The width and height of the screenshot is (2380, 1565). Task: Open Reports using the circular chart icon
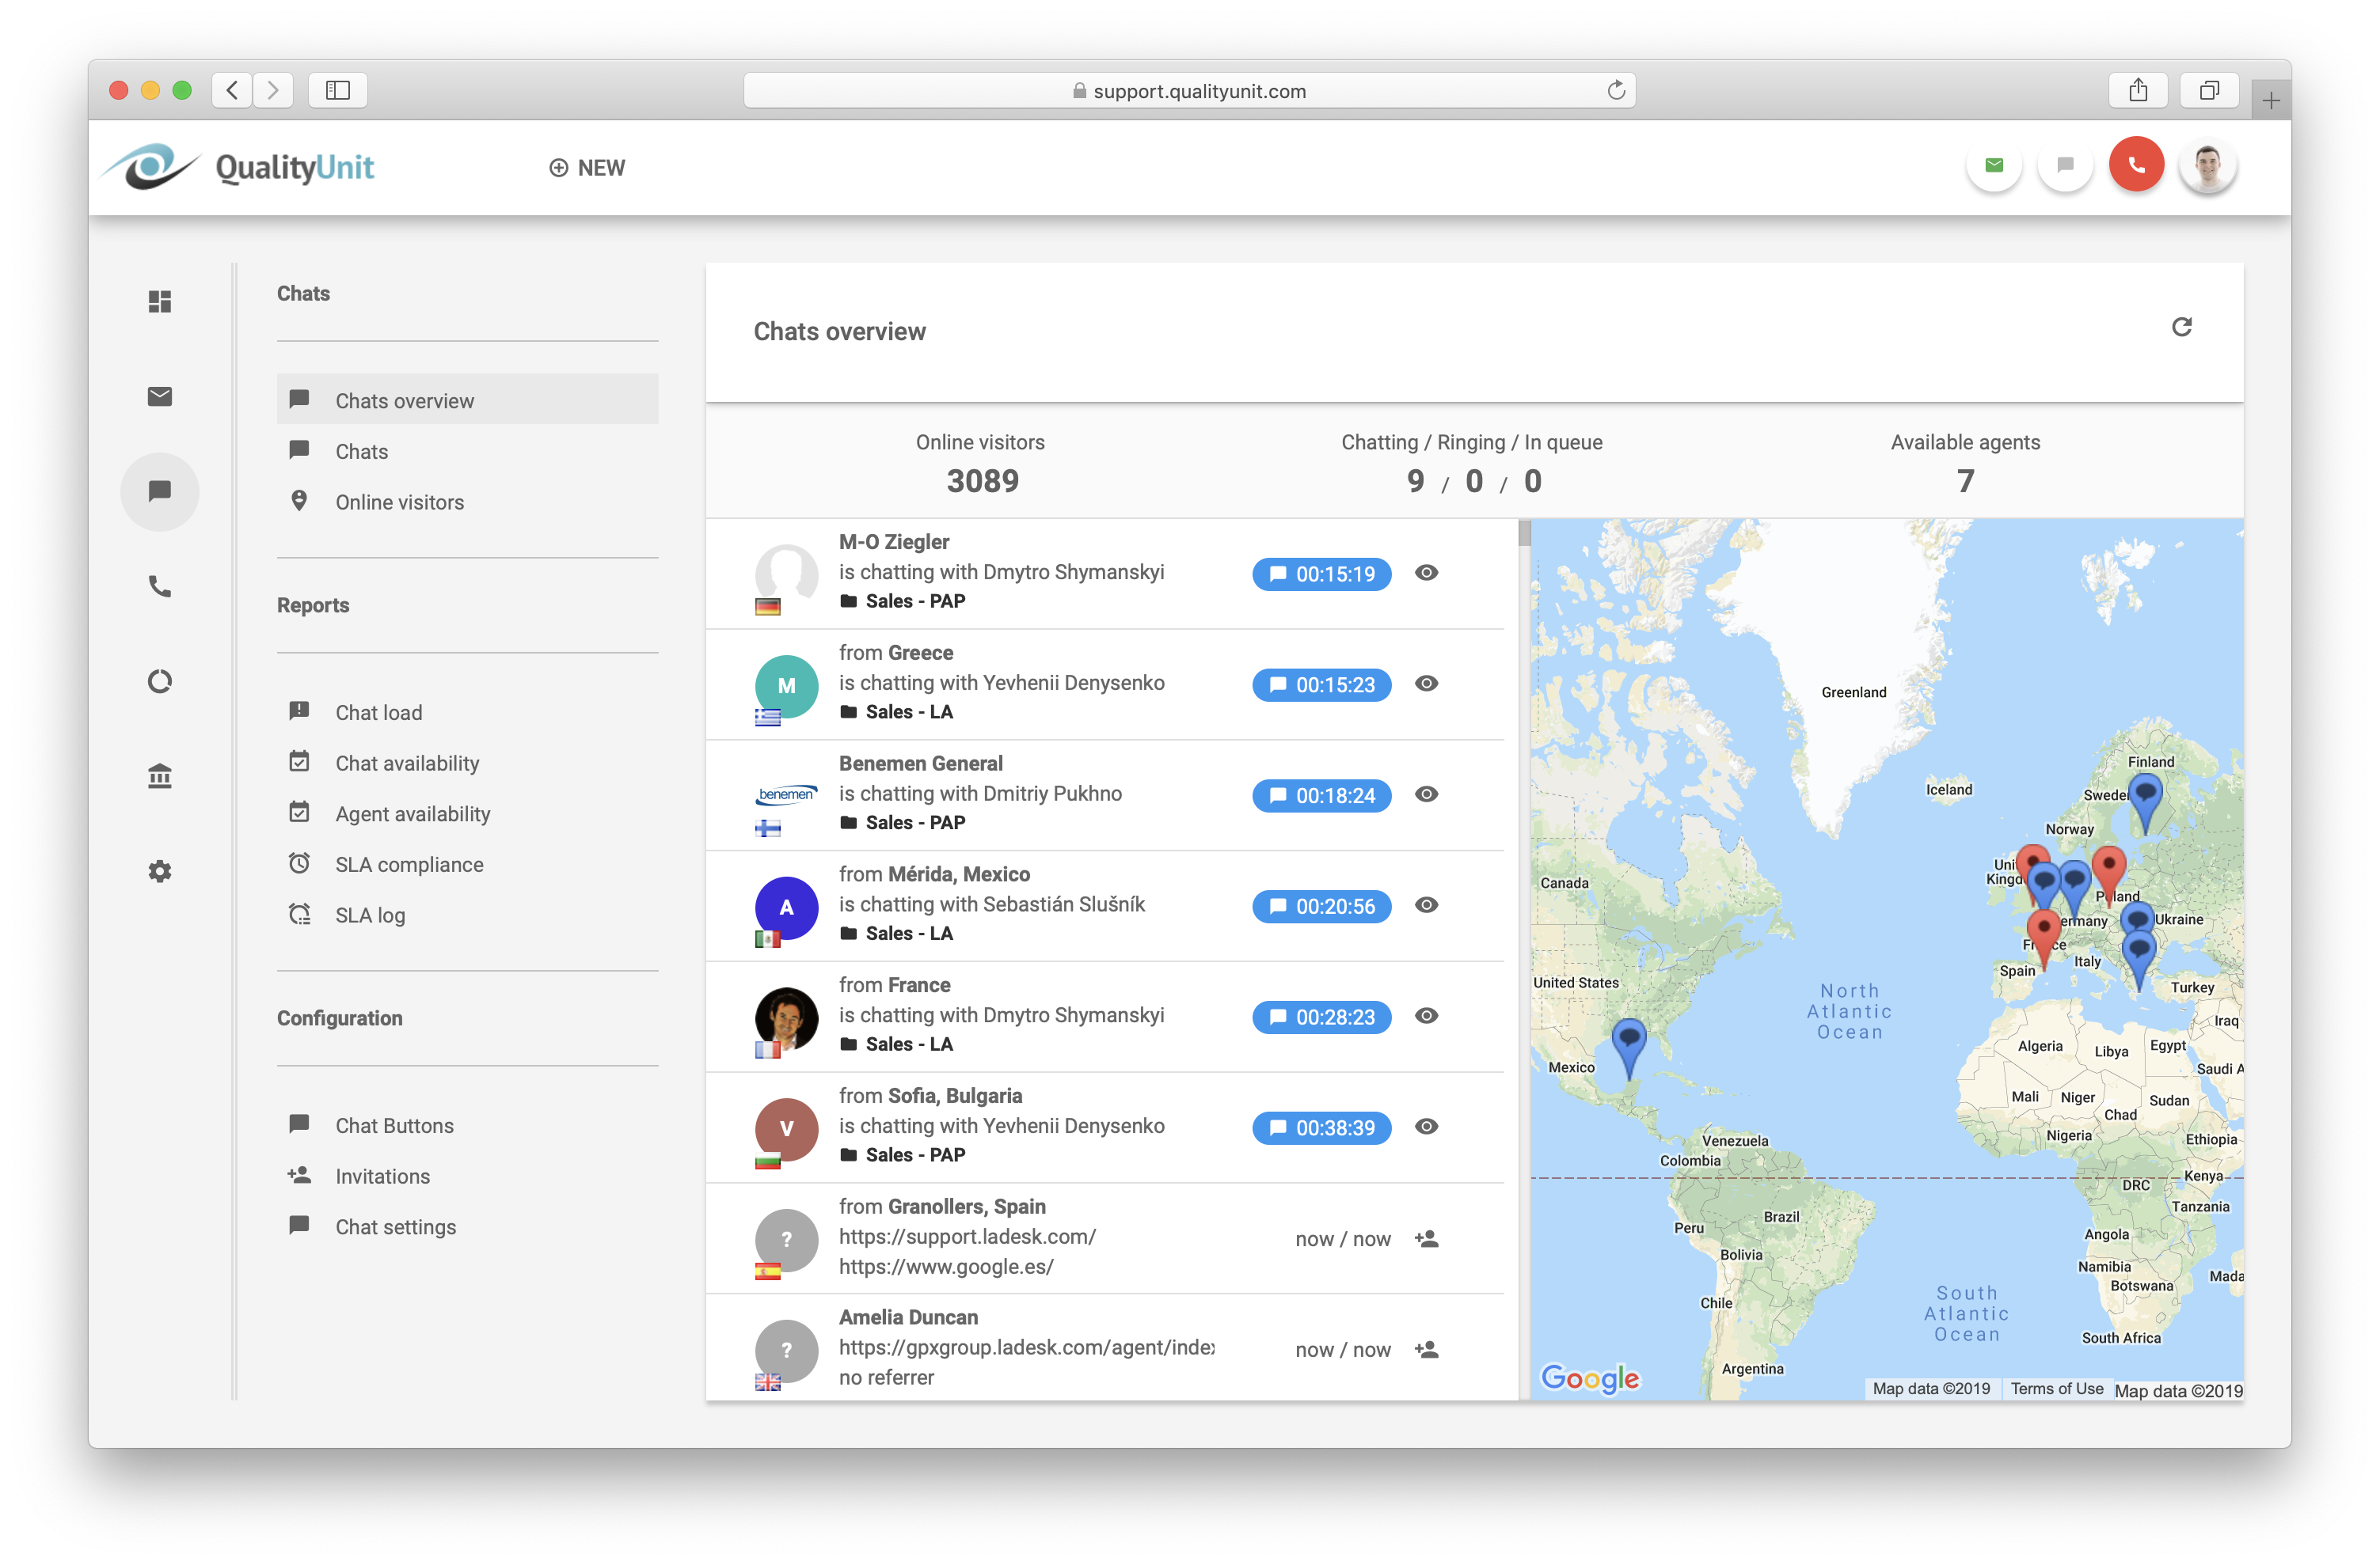(x=160, y=680)
